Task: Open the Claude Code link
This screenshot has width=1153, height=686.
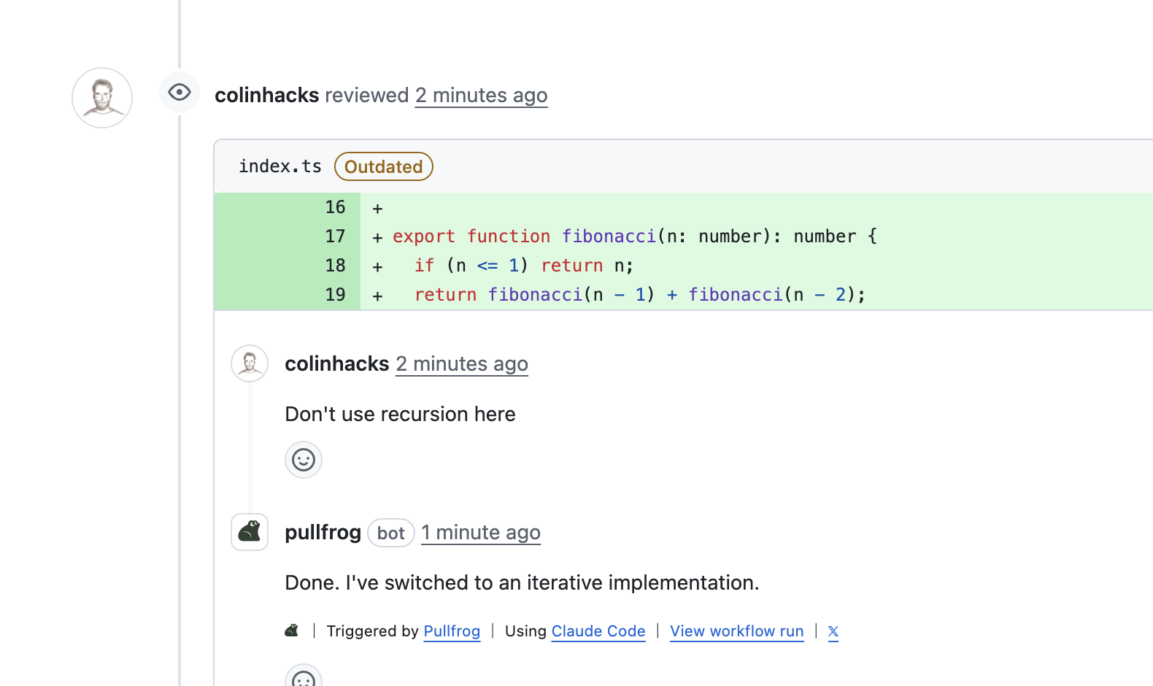Action: 598,631
